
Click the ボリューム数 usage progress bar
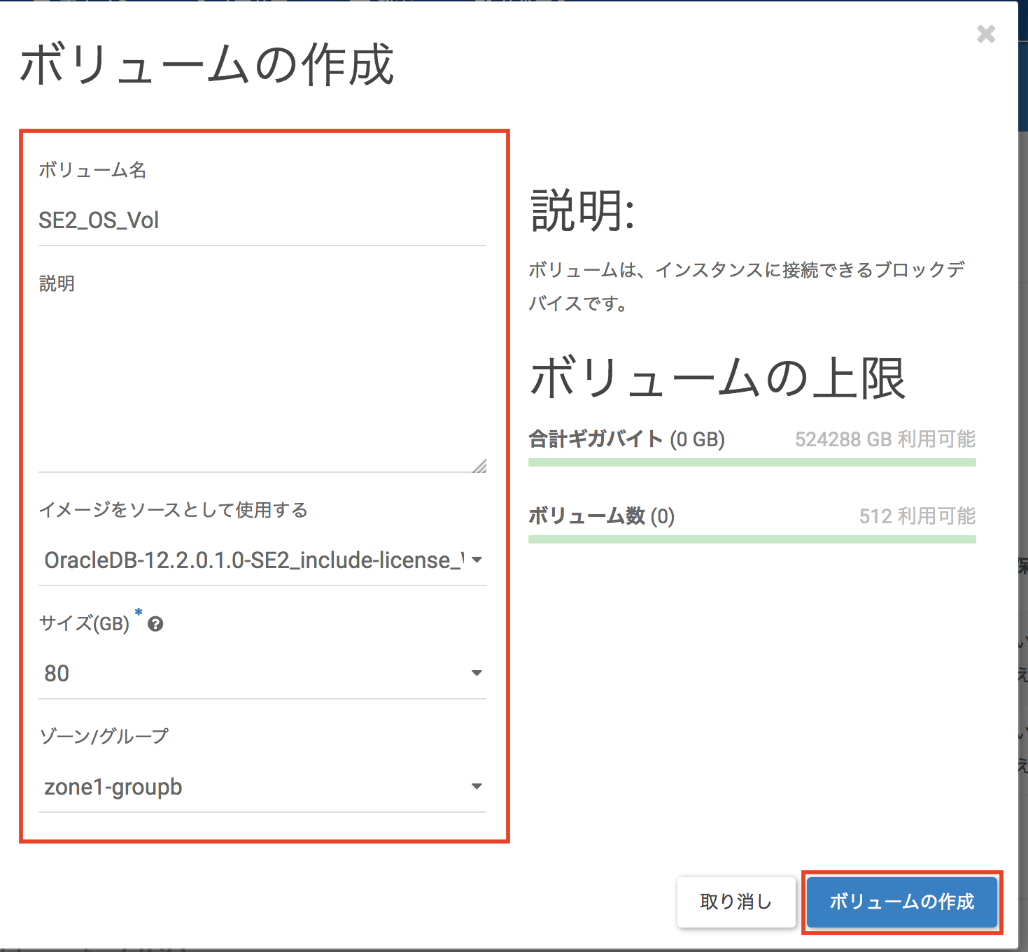(752, 539)
